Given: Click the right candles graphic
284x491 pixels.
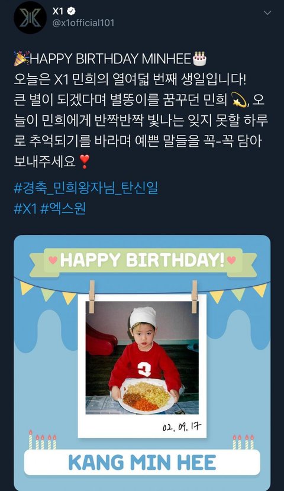Looking at the screenshot, I should (243, 441).
